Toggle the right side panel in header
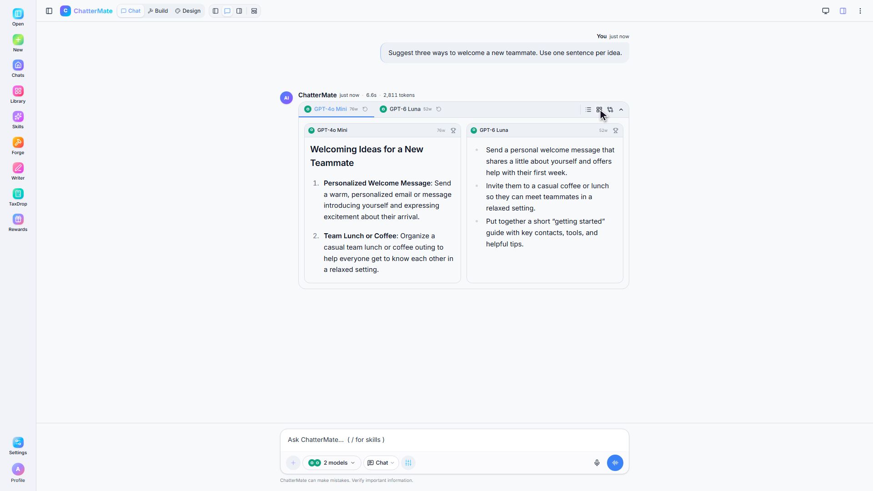The height and width of the screenshot is (491, 873). pyautogui.click(x=843, y=11)
